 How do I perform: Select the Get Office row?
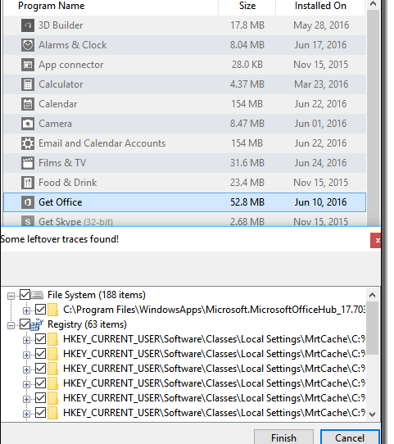click(184, 202)
